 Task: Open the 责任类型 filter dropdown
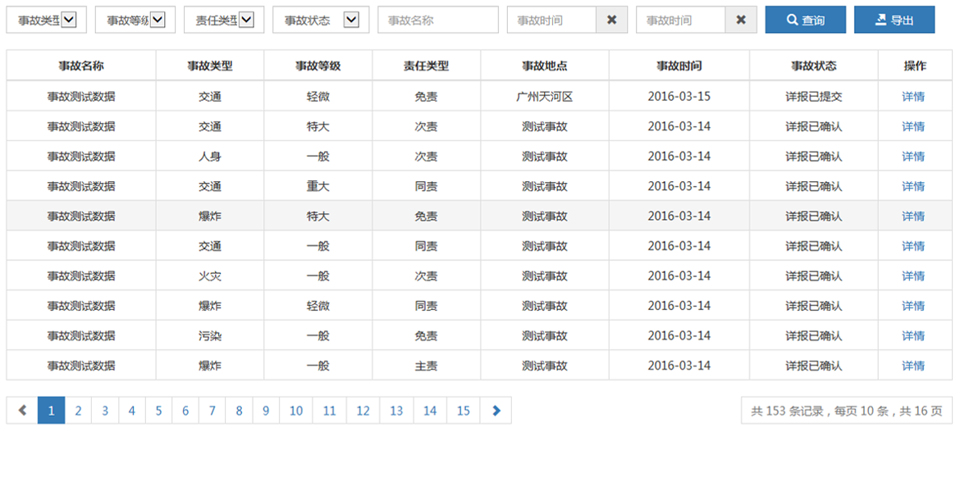(224, 20)
